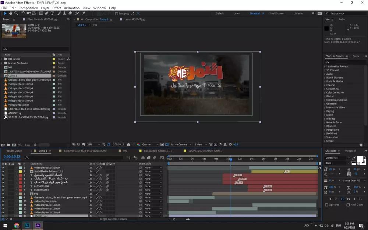The width and height of the screenshot is (368, 230).
Task: Select the Zoom magnifier tool
Action: click(x=16, y=13)
